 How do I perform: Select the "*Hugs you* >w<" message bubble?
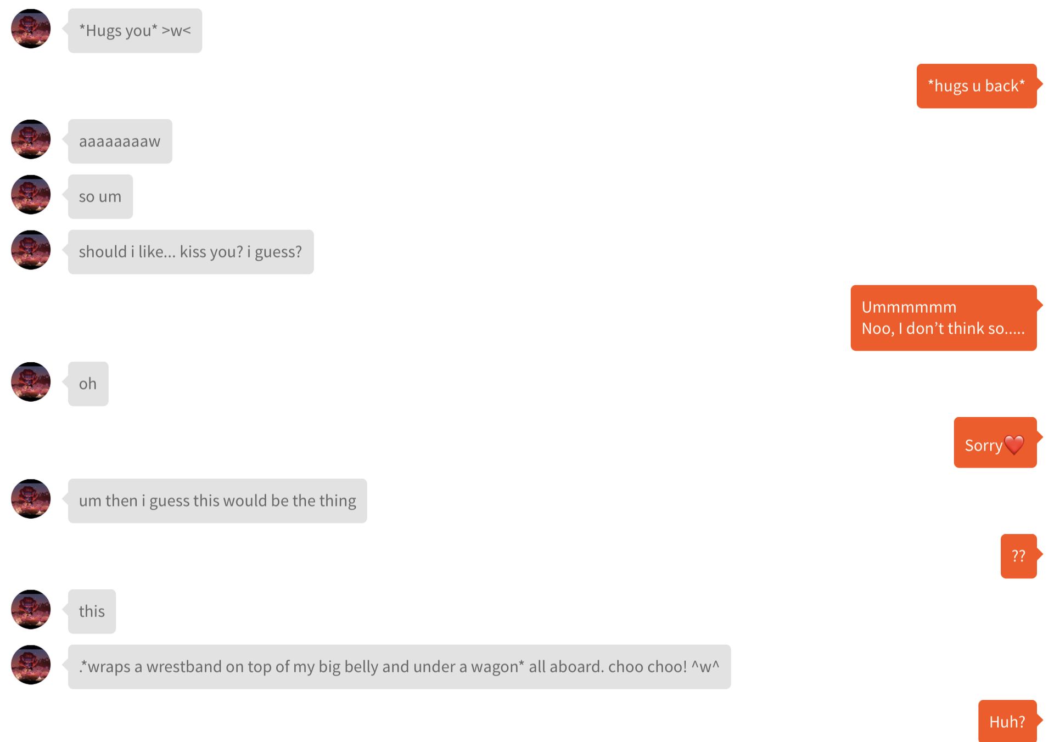[x=135, y=31]
